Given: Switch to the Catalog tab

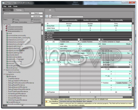Looking at the screenshot, I should 8,10.
